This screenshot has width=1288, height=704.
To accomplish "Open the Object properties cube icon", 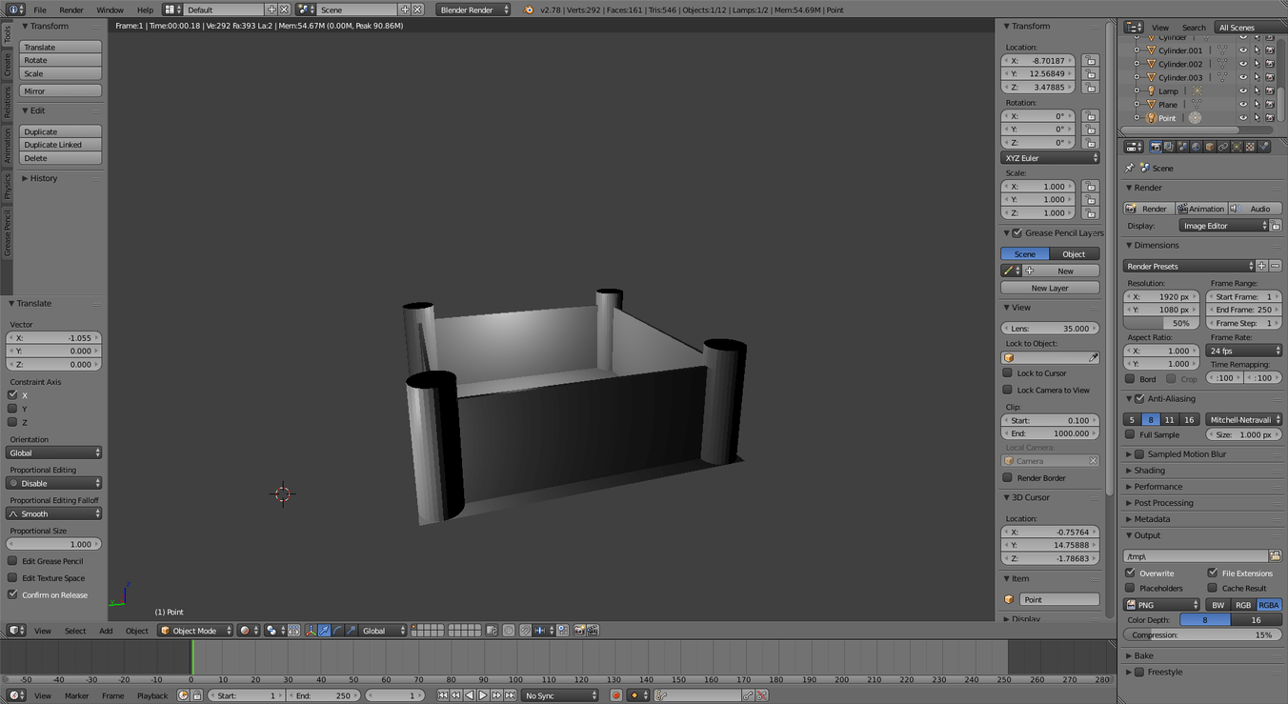I will (1210, 147).
